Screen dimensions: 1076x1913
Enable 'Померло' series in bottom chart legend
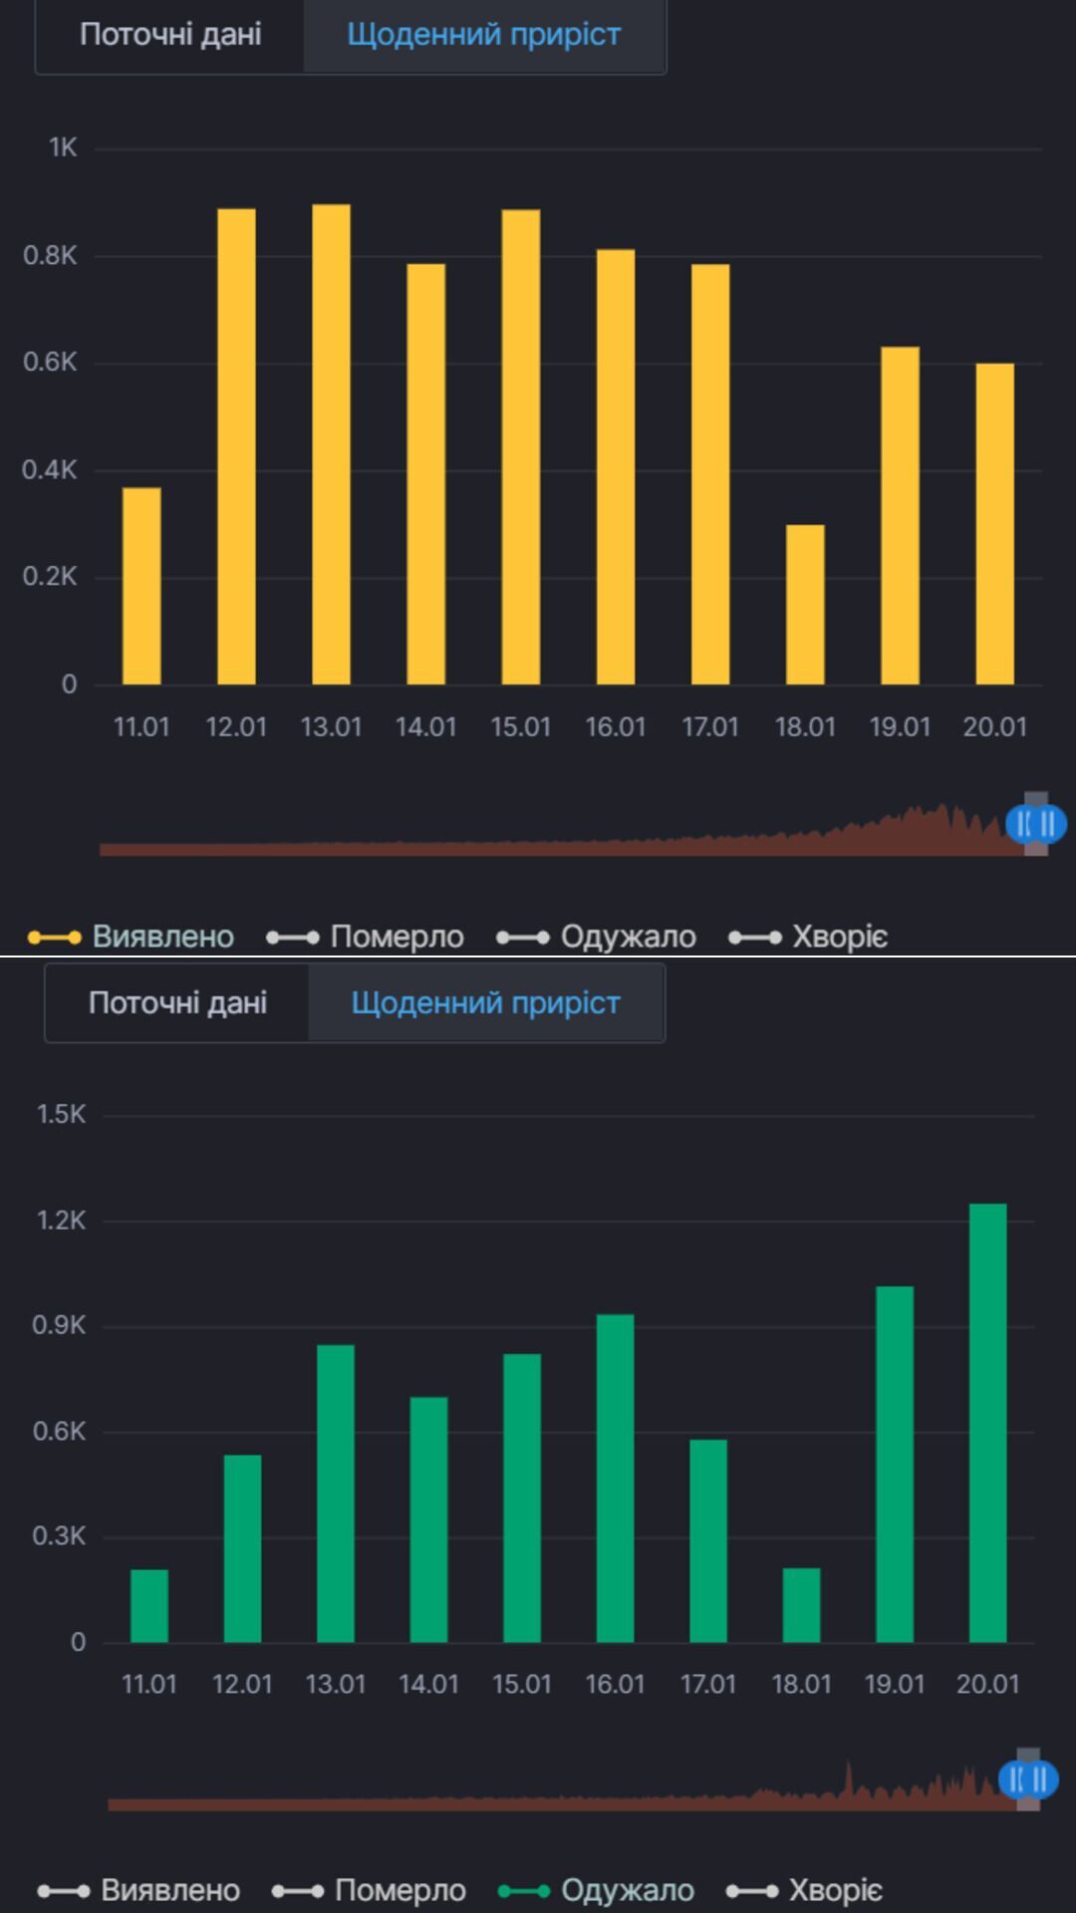pos(370,1890)
